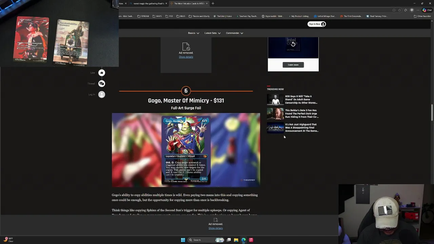
Task: Open the weather widget showing 50°F
Action: pos(8,240)
